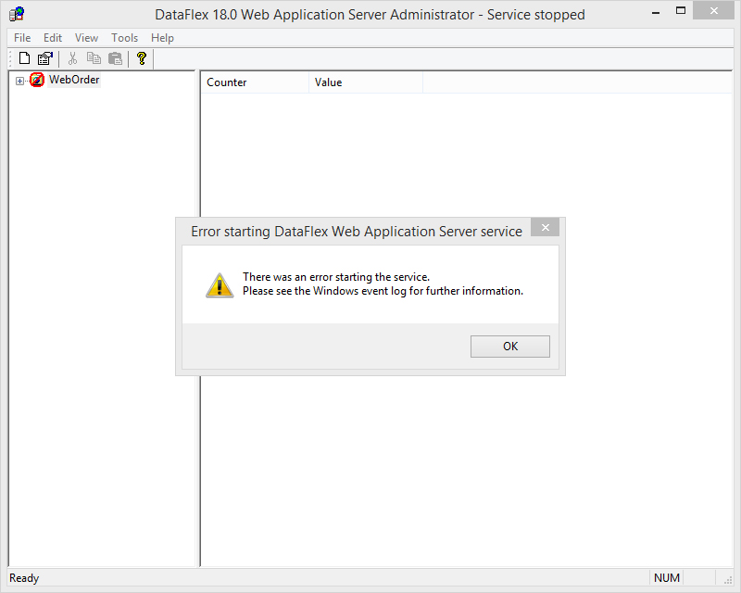The width and height of the screenshot is (741, 593).
Task: Open the Properties toolbar icon
Action: pyautogui.click(x=45, y=58)
